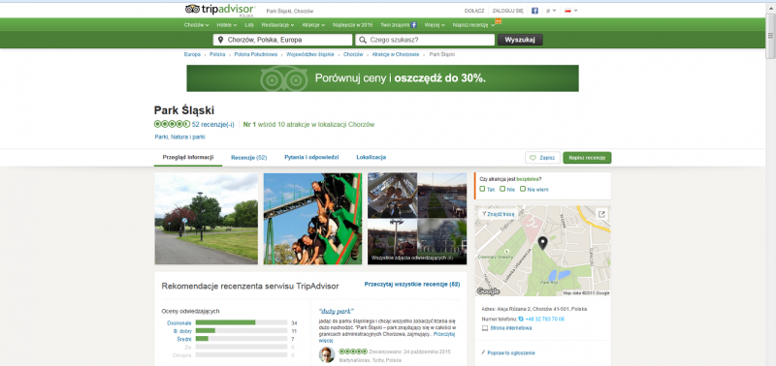
Task: Check the Nie wiem checkbox
Action: [523, 189]
